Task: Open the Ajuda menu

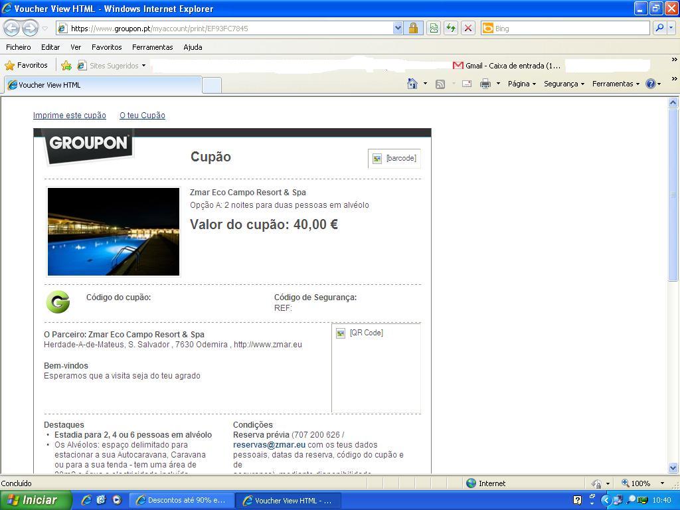Action: [193, 47]
